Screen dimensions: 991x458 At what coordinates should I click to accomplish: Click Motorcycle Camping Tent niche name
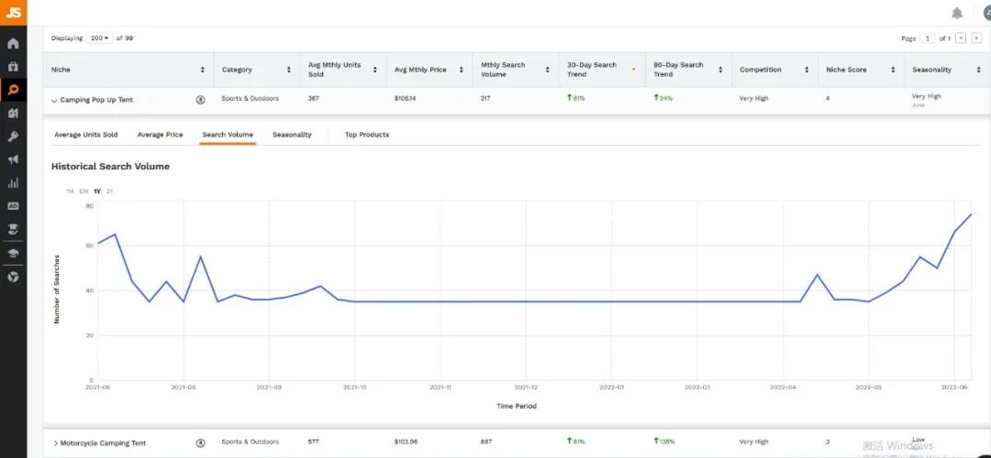point(103,442)
